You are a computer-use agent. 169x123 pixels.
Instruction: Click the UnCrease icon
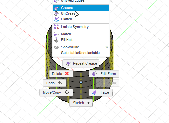[x=56, y=14]
